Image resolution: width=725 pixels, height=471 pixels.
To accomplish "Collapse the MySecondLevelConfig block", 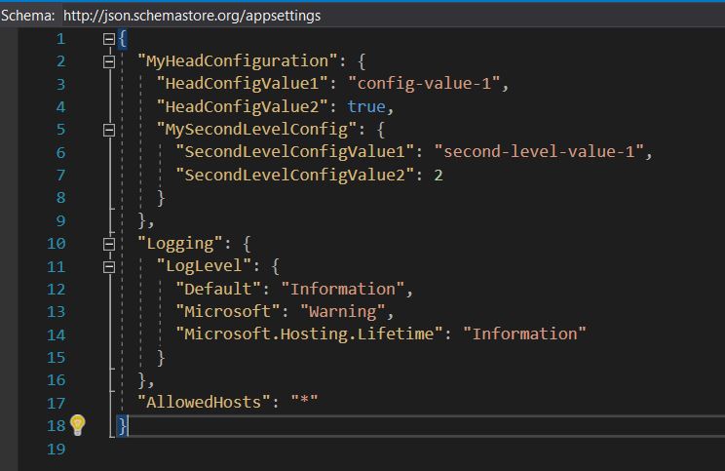I will click(x=109, y=130).
